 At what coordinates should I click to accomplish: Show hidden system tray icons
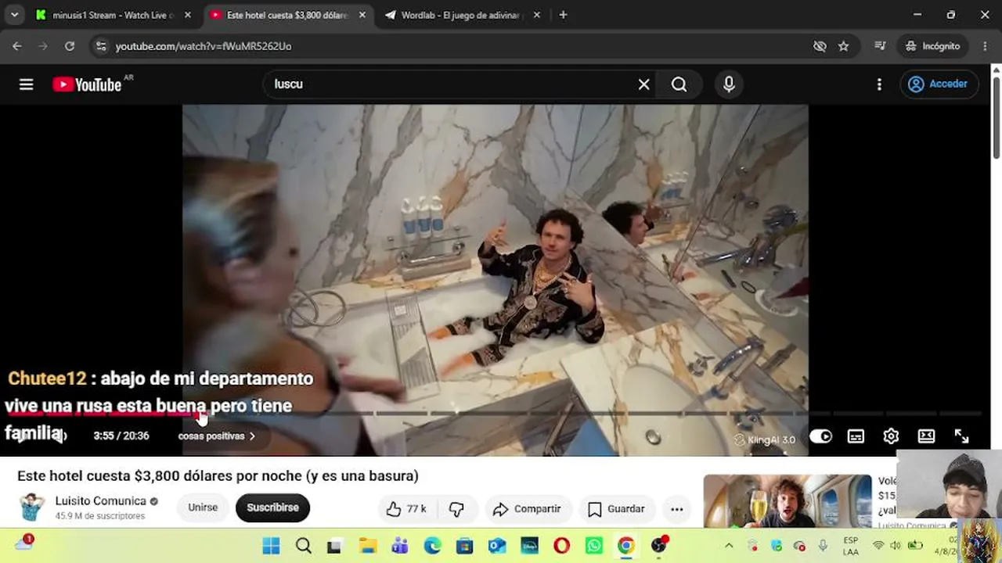(x=729, y=546)
